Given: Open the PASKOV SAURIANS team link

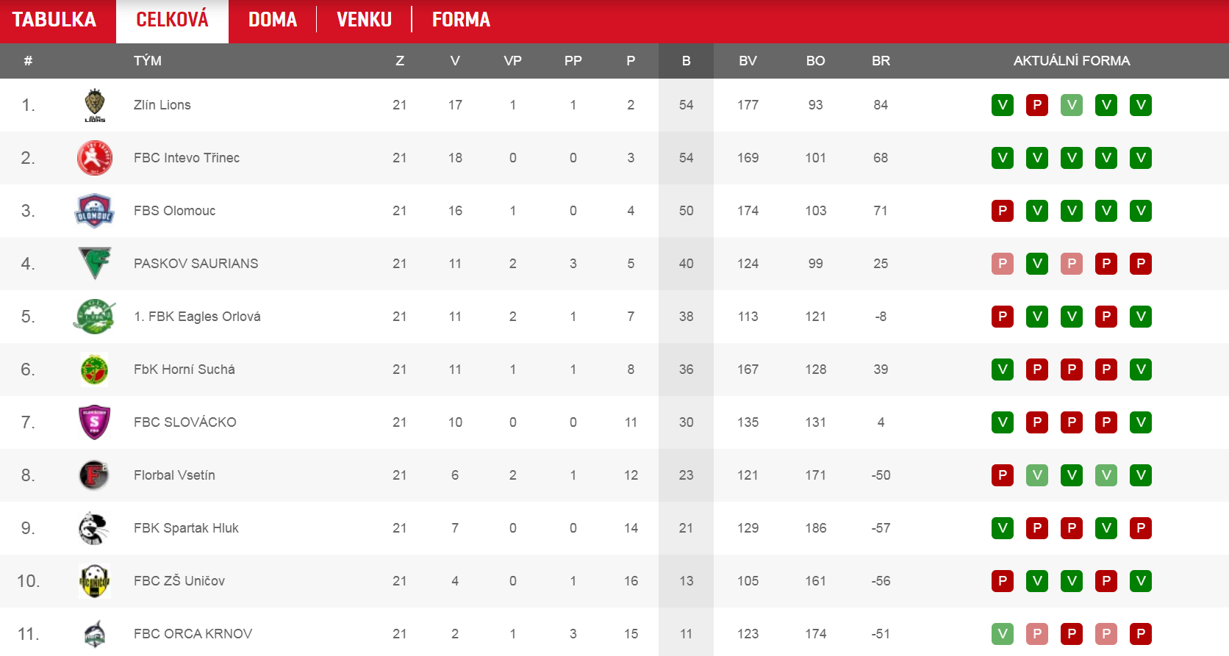Looking at the screenshot, I should click(196, 264).
